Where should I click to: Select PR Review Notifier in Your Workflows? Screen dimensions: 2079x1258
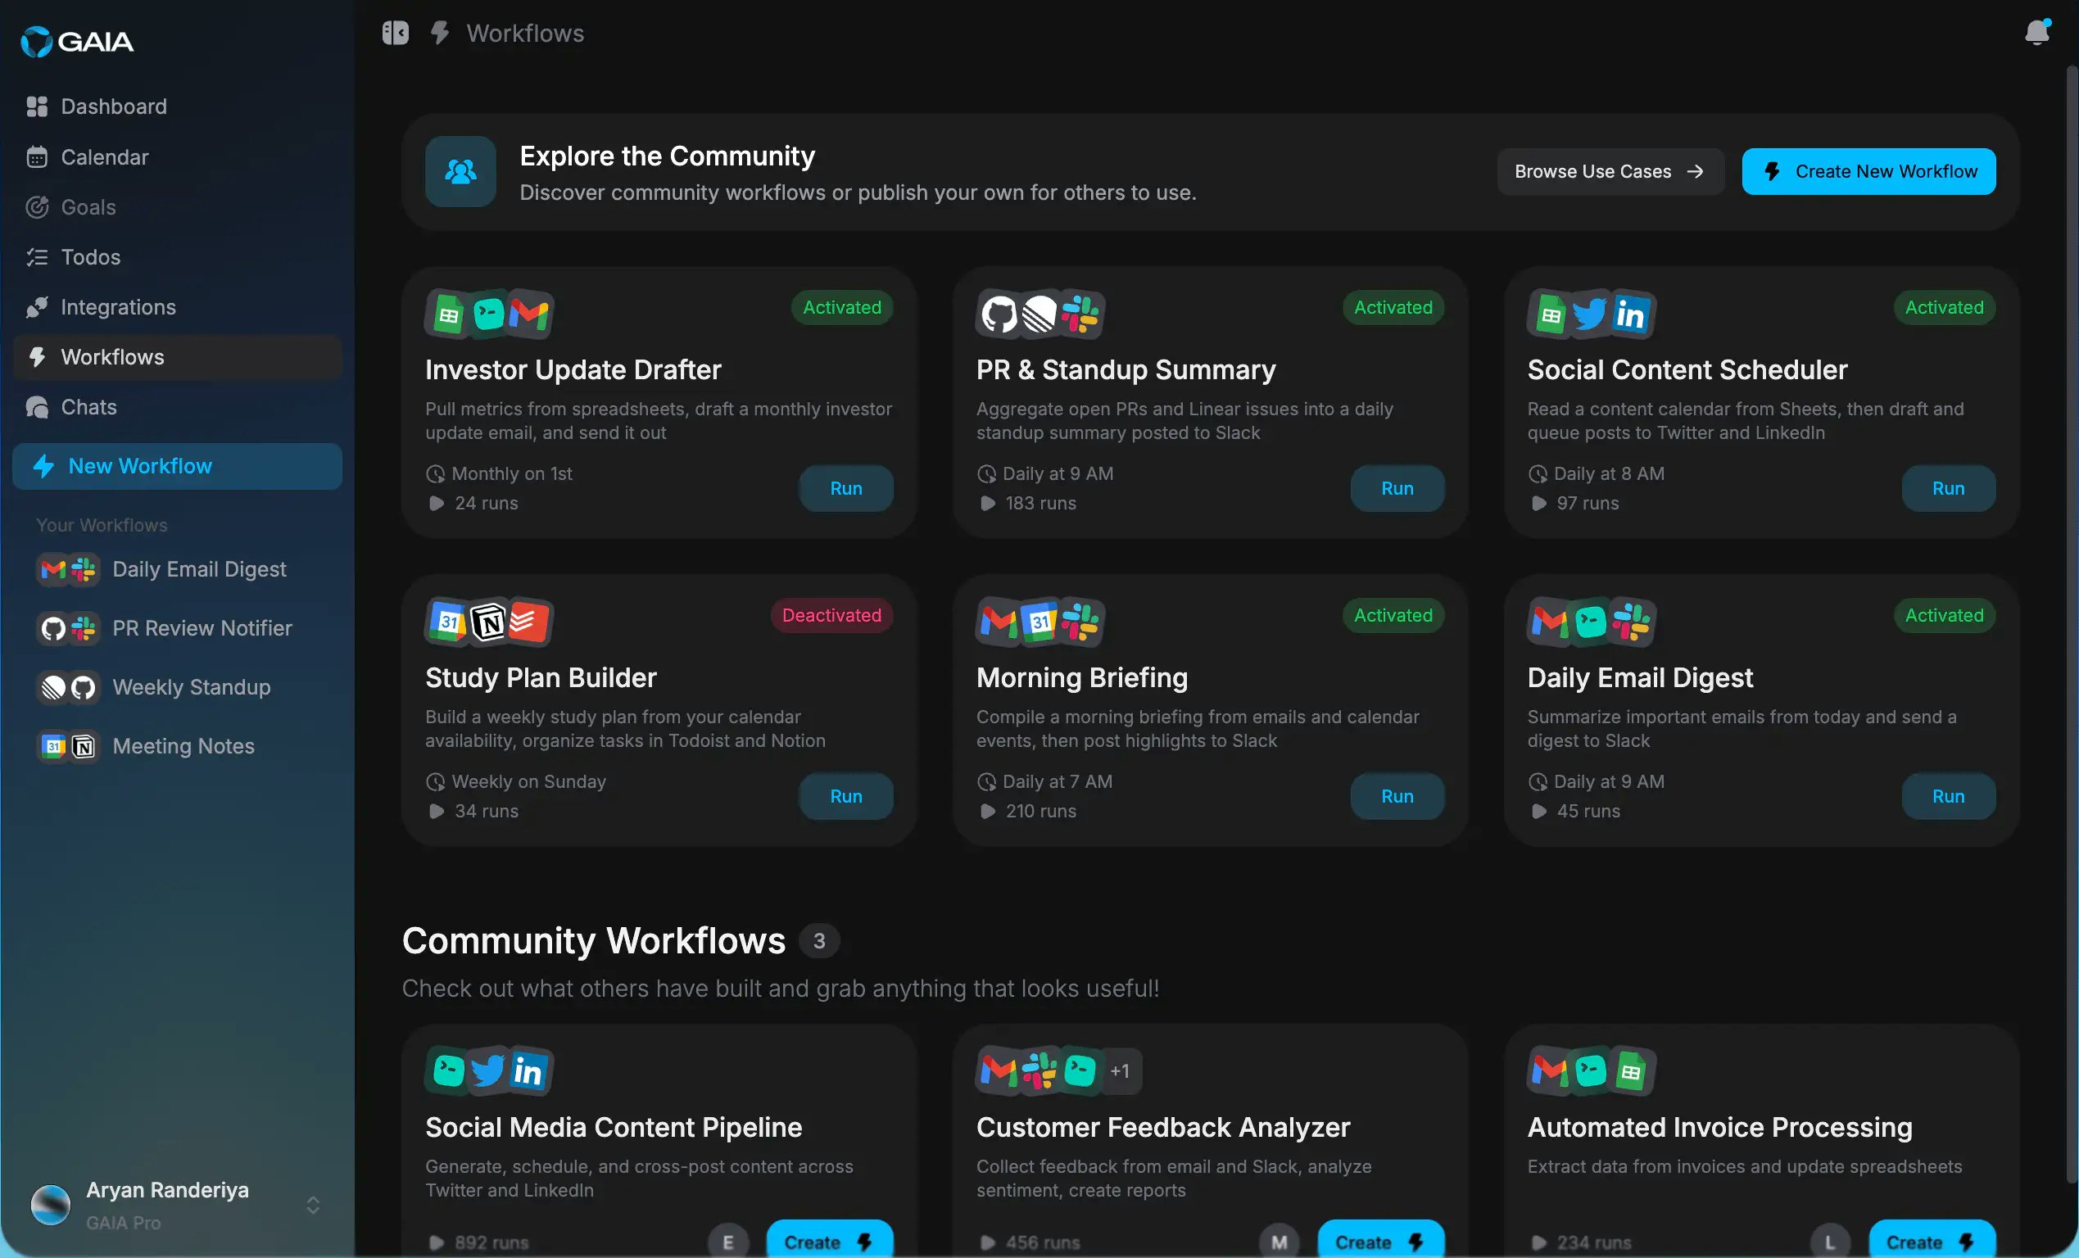(x=202, y=627)
